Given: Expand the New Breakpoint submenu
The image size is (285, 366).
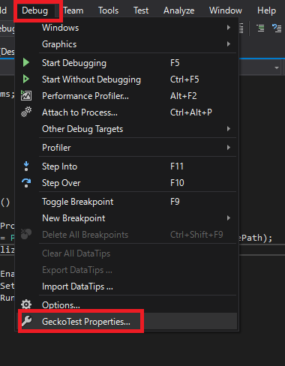Looking at the screenshot, I should click(x=229, y=218).
